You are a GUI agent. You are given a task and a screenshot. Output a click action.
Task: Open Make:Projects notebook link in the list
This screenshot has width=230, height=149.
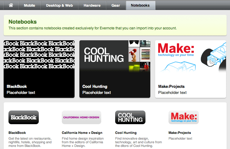(180, 133)
